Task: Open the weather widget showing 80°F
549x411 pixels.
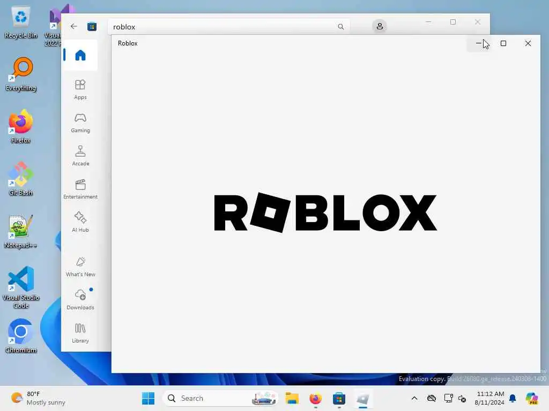Action: [38, 398]
